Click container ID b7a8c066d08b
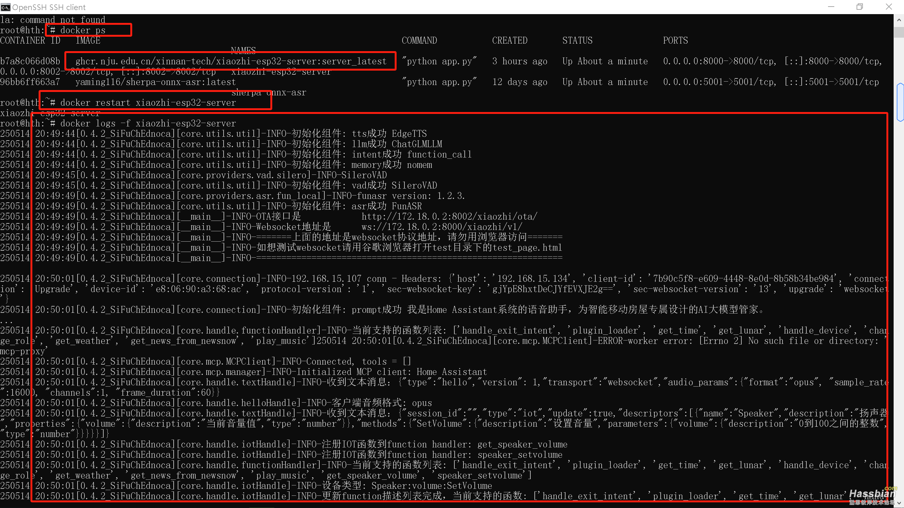This screenshot has width=904, height=508. pyautogui.click(x=30, y=61)
